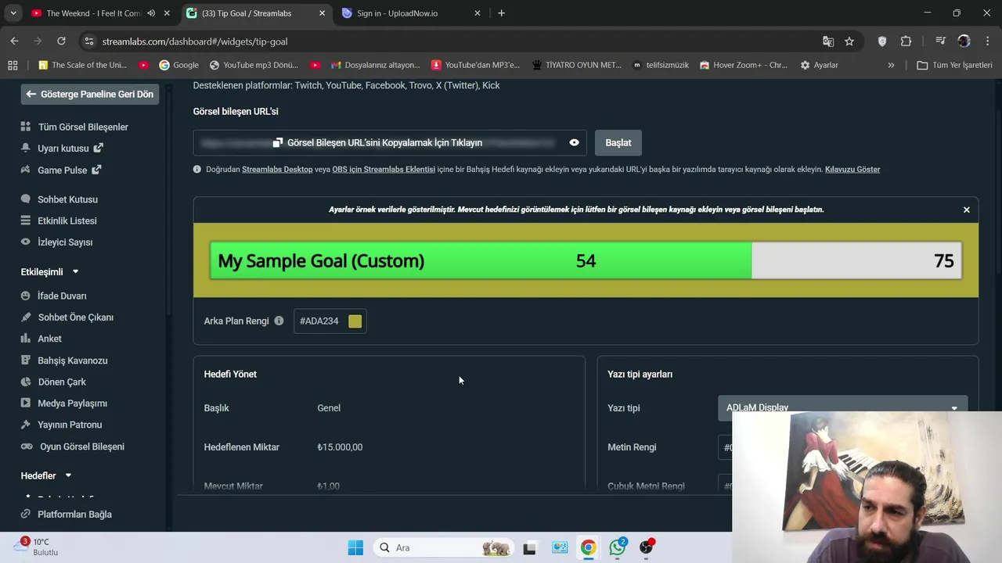Image resolution: width=1002 pixels, height=563 pixels.
Task: Click Metin Rengi color field
Action: (725, 447)
